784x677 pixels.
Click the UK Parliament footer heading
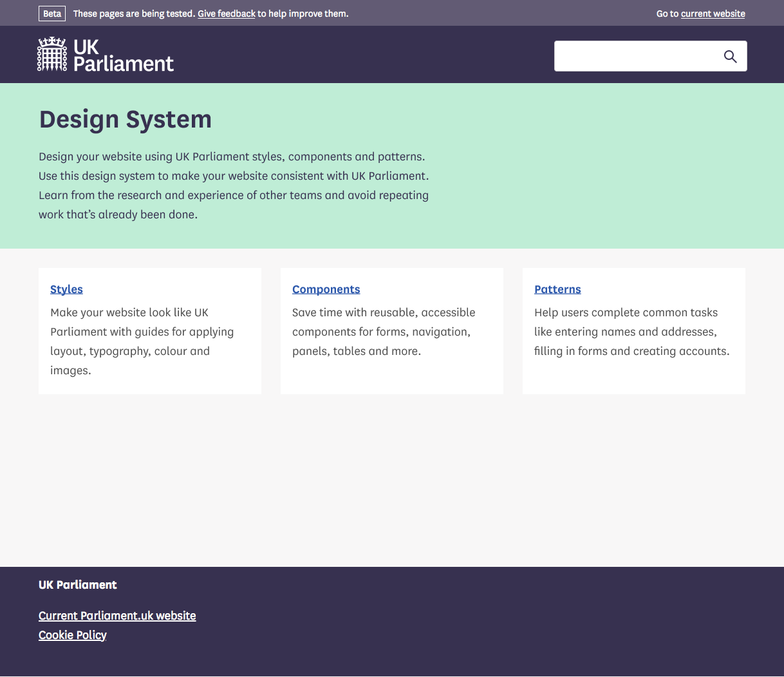[x=78, y=585]
